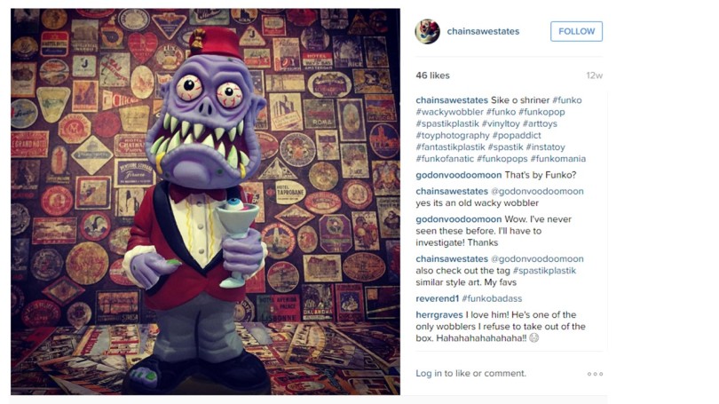Click the #vinyltoy hashtag
The width and height of the screenshot is (719, 404).
[x=501, y=123]
